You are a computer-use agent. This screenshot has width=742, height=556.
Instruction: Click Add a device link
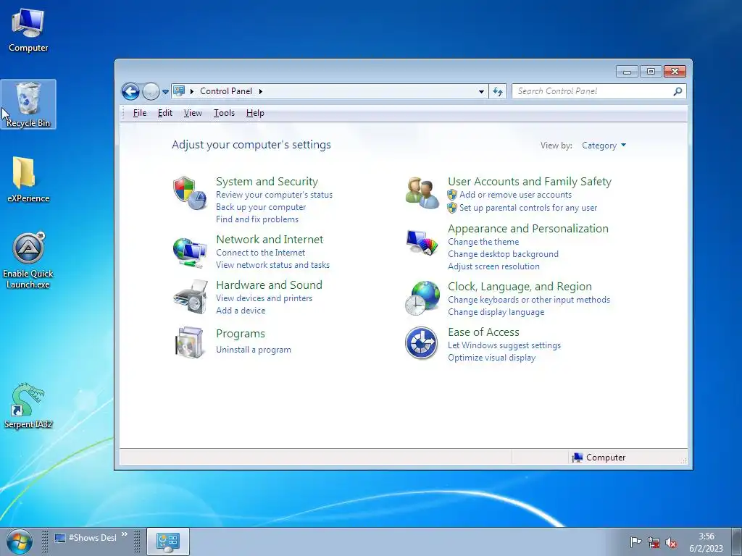pos(241,311)
